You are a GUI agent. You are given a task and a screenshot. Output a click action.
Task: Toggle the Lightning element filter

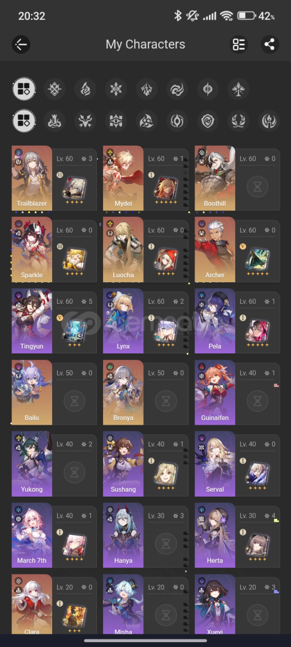point(146,89)
